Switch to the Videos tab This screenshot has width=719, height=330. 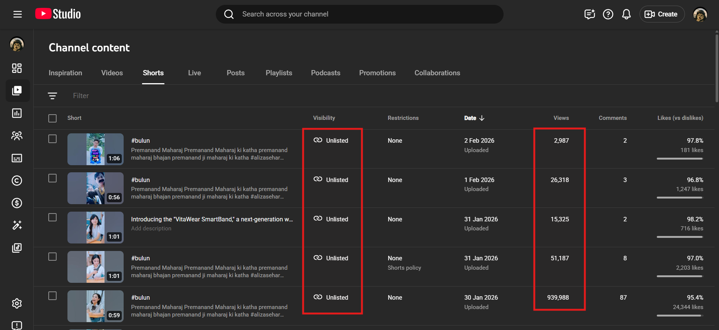click(x=112, y=73)
